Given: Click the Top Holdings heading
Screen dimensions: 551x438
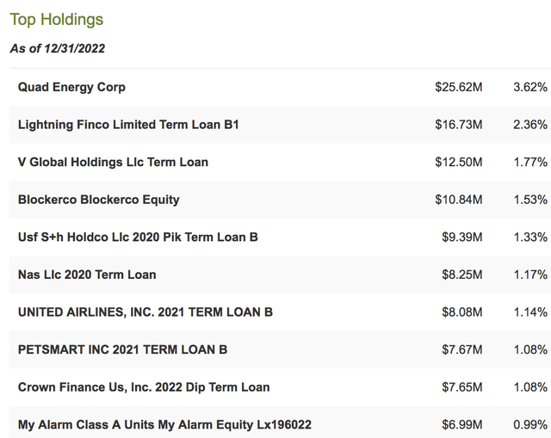Looking at the screenshot, I should coord(57,19).
